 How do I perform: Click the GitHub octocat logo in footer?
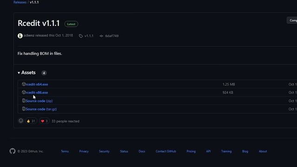13,151
